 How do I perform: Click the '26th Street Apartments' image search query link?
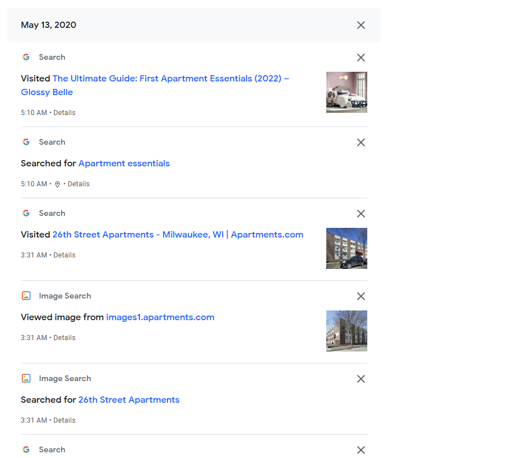click(x=129, y=400)
